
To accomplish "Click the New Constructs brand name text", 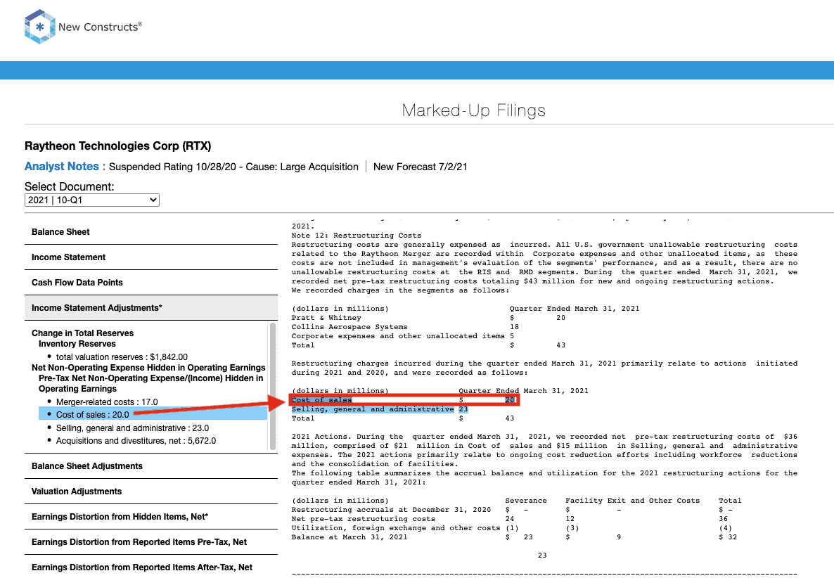I will coord(100,27).
